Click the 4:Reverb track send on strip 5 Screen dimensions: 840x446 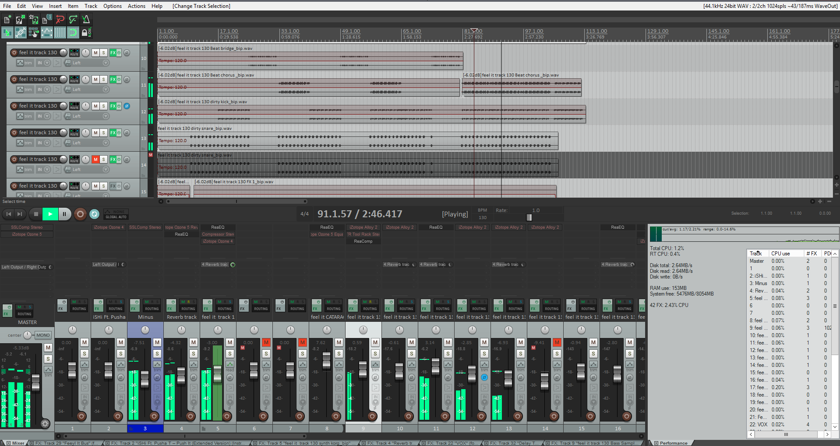tap(215, 265)
